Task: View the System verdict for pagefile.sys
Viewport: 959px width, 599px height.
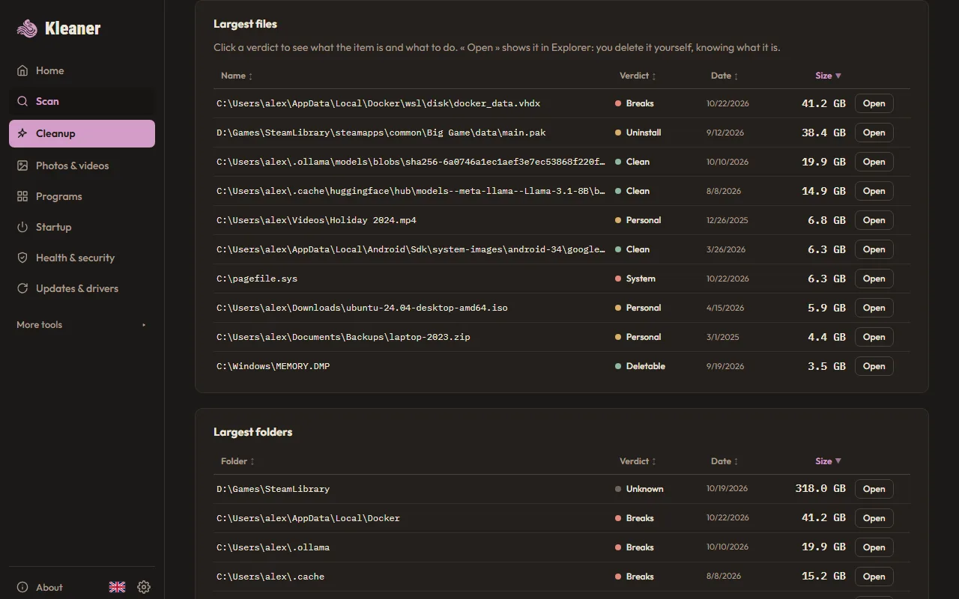Action: point(635,279)
